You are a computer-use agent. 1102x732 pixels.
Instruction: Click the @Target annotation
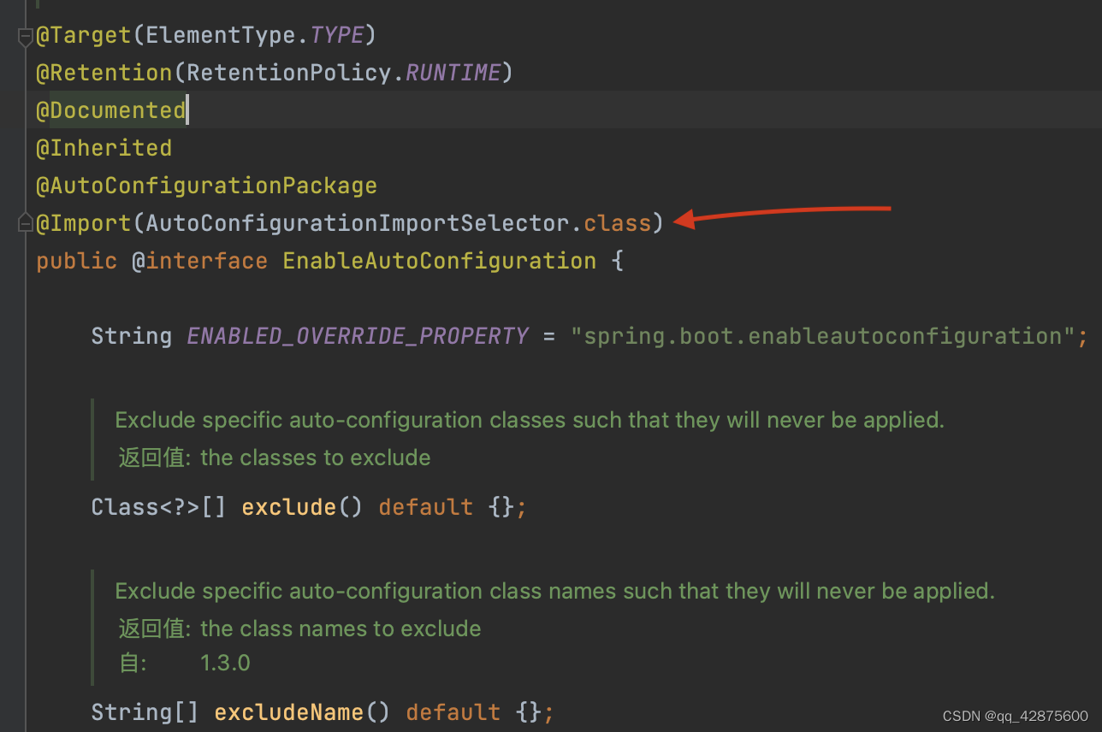83,36
